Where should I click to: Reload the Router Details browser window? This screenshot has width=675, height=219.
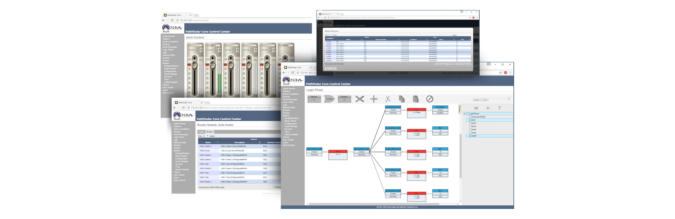tap(183, 108)
